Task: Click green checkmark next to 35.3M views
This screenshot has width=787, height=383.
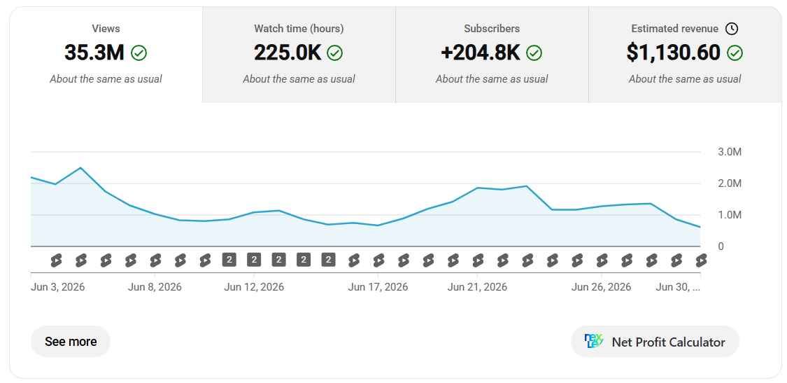Action: pos(139,53)
